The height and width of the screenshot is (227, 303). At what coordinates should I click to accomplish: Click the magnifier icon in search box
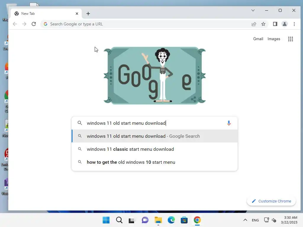(80, 123)
